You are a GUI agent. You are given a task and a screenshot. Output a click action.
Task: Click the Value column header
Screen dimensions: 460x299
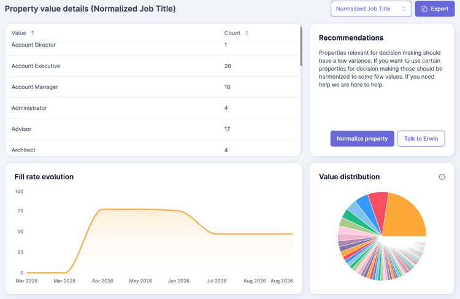click(x=19, y=33)
